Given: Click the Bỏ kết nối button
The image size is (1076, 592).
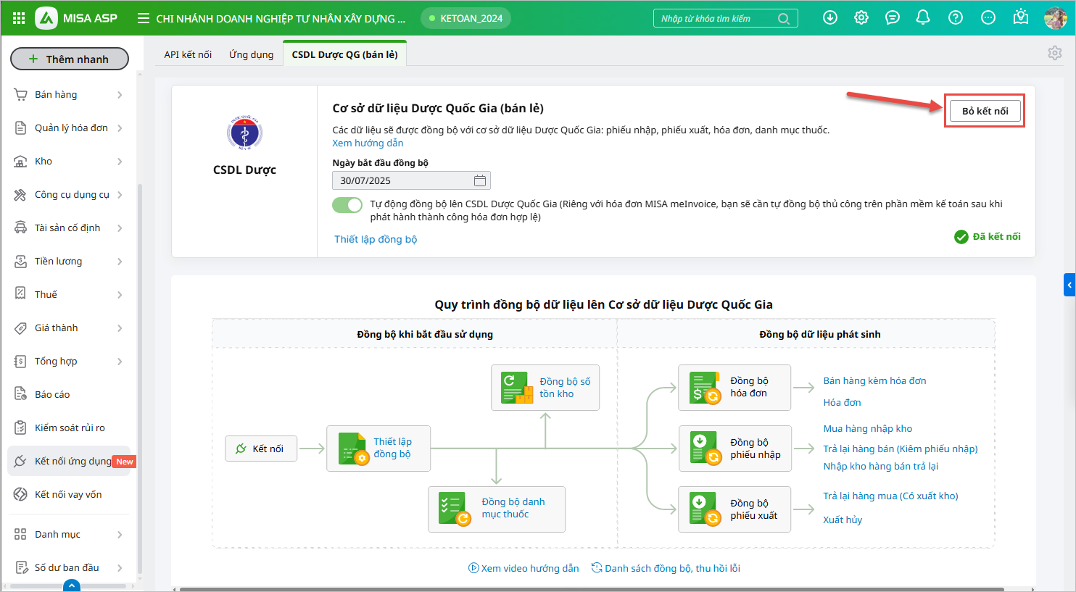Looking at the screenshot, I should point(985,111).
